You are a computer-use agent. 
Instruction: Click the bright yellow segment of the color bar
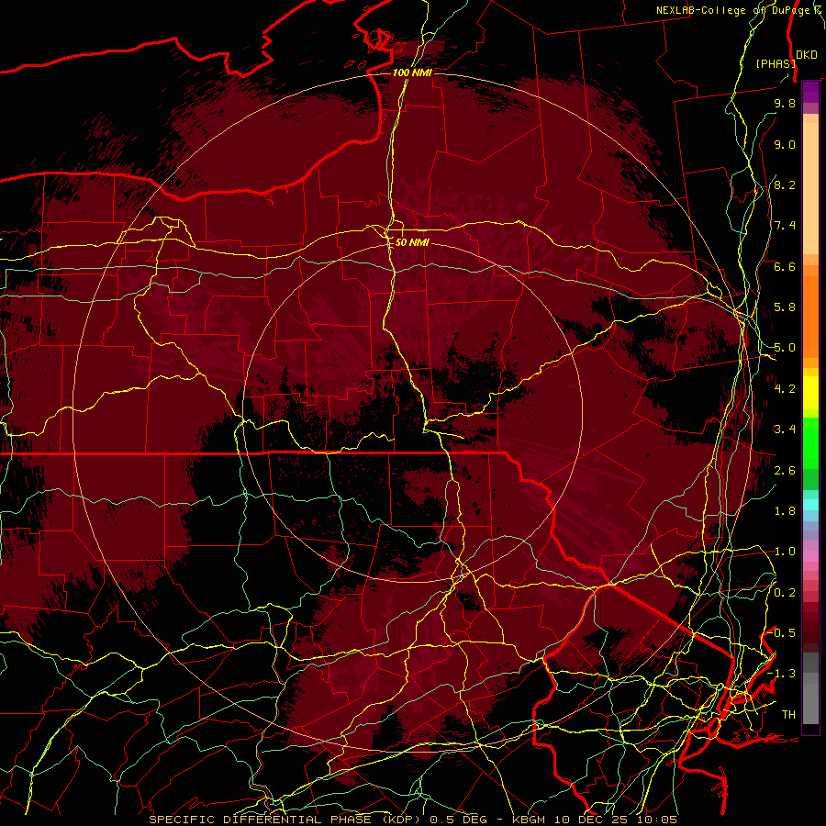tap(810, 393)
